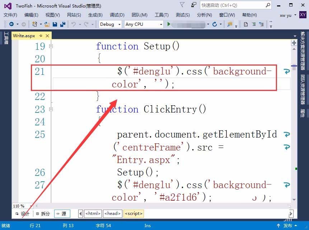Collapse the code region at line 19
309x230 pixels.
click(51, 46)
